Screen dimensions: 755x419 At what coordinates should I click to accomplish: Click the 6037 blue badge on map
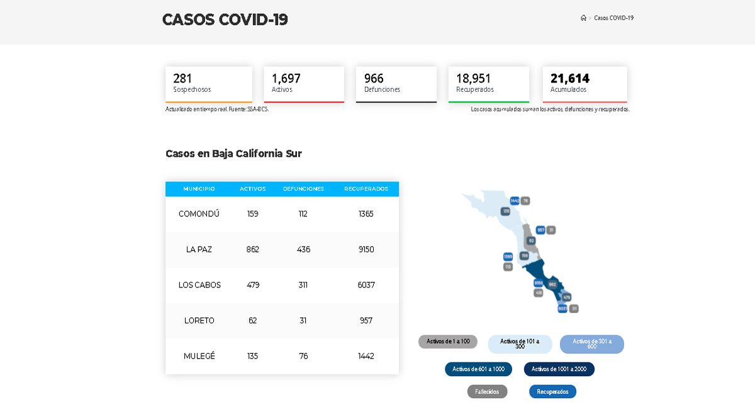(562, 308)
